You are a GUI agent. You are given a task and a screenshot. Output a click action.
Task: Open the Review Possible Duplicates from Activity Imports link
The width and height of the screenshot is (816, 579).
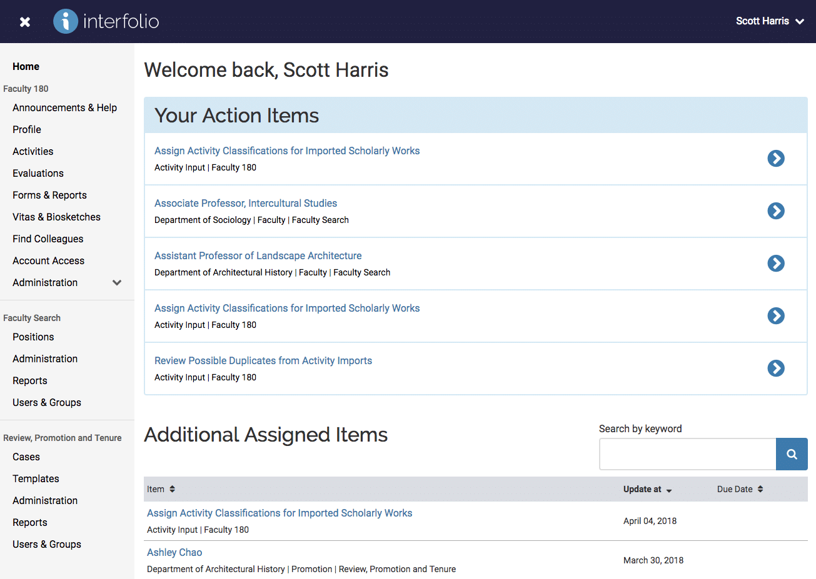pos(263,360)
